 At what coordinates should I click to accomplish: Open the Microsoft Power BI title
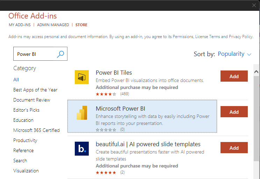[x=120, y=109]
